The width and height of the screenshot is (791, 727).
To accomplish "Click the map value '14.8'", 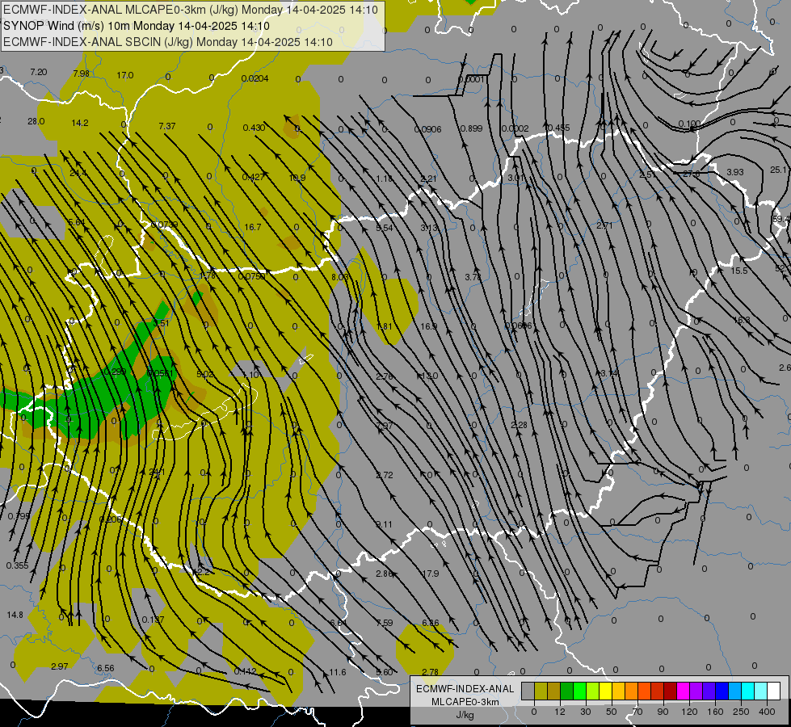I will click(15, 615).
